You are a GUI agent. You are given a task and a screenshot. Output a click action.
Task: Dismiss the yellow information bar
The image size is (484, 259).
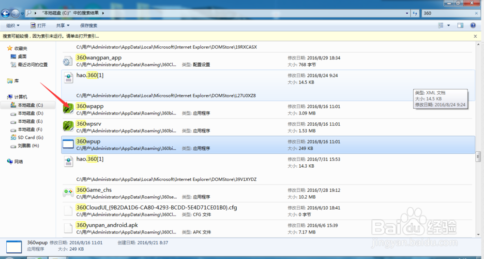click(x=475, y=36)
